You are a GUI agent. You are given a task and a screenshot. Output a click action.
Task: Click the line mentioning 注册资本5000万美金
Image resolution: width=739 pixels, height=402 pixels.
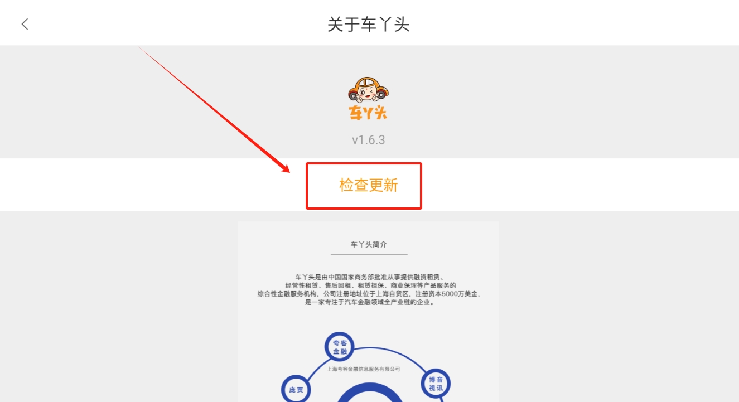369,294
